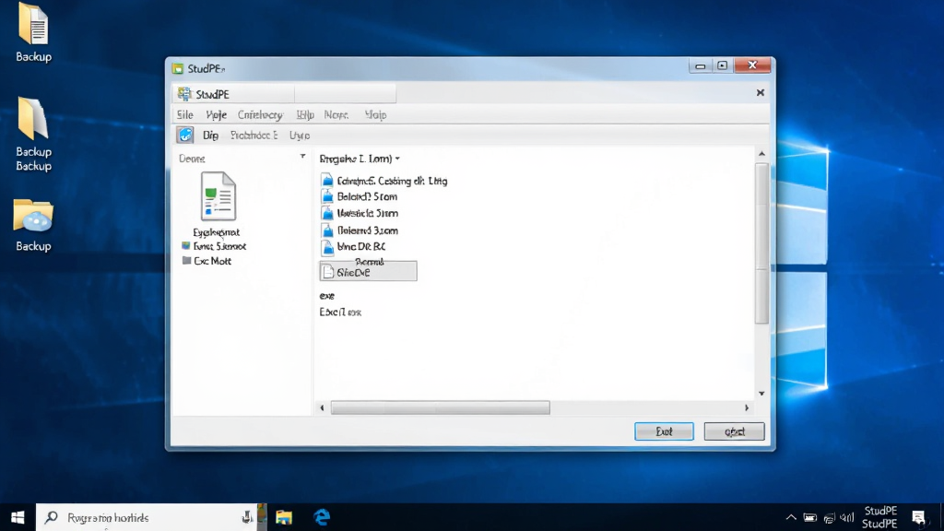
Task: Click the vertical scrollbar thumb
Action: pyautogui.click(x=761, y=243)
